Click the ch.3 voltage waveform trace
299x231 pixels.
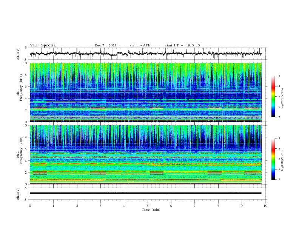click(145, 193)
